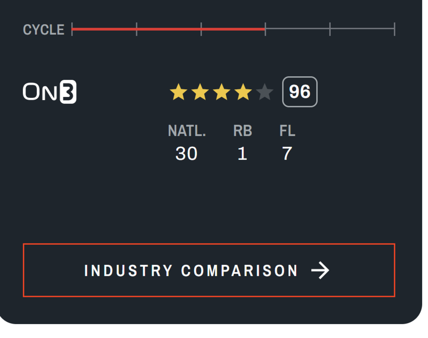Click the last tick on the cycle timeline
Screen dimensions: 428x338
(395, 29)
